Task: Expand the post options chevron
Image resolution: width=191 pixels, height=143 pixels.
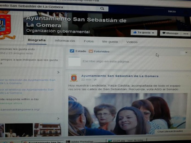Action: [187, 76]
